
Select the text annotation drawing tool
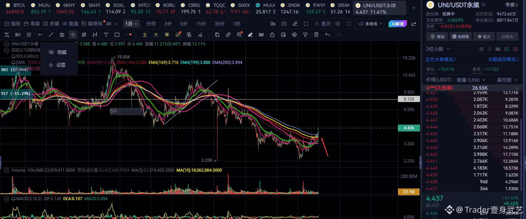(x=106, y=35)
